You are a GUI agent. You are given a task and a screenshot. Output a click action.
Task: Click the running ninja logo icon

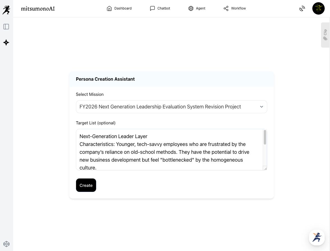6,10
